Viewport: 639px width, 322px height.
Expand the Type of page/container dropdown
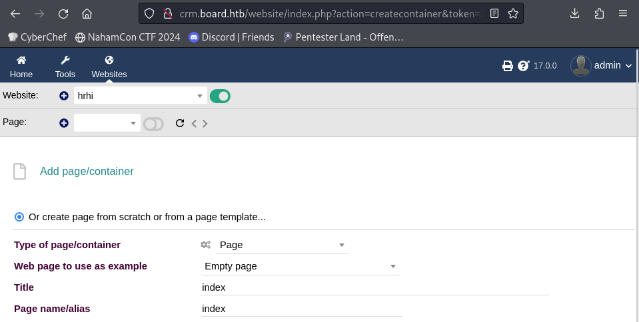click(282, 245)
